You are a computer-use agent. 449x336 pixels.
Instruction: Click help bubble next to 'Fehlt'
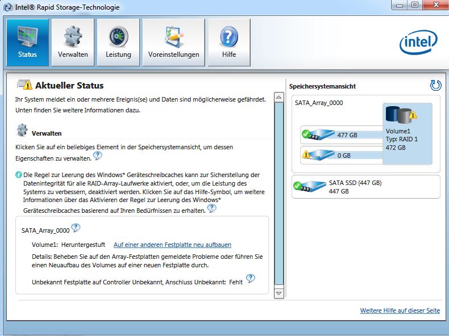click(251, 279)
